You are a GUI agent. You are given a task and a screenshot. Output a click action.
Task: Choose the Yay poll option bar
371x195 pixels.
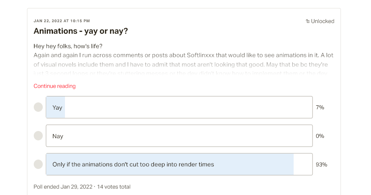[179, 107]
